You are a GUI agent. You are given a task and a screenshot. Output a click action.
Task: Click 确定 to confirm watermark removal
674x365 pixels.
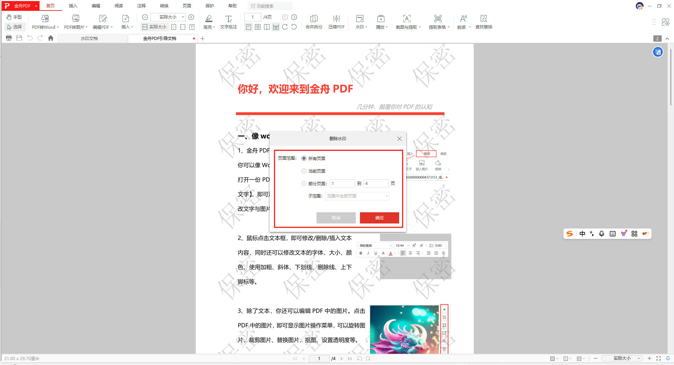380,218
